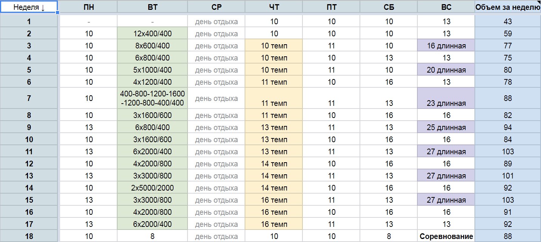Screen dimensions: 541x242
Task: Select the ЧТ column header
Action: click(274, 7)
